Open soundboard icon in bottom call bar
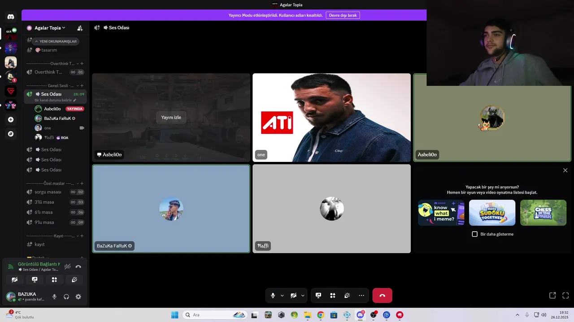This screenshot has width=574, height=322. (347, 296)
